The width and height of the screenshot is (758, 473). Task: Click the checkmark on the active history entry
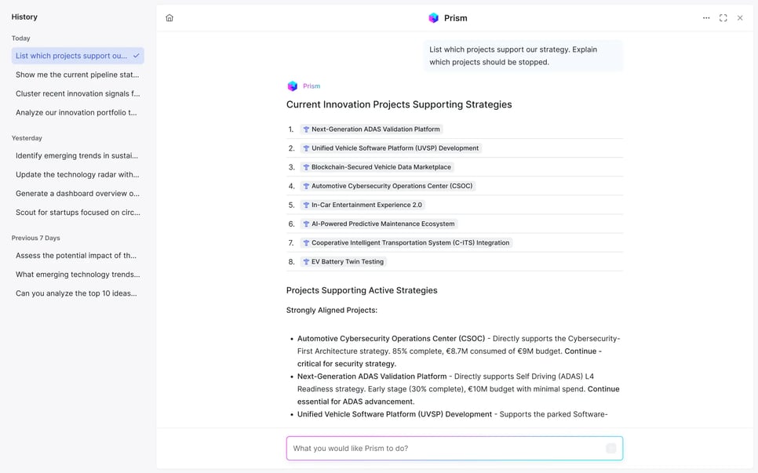(x=137, y=56)
